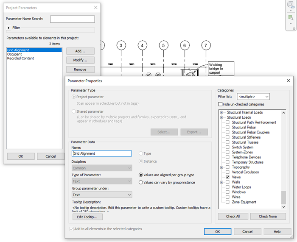Click the 2D steering wheel navigation icon

(x=291, y=5)
